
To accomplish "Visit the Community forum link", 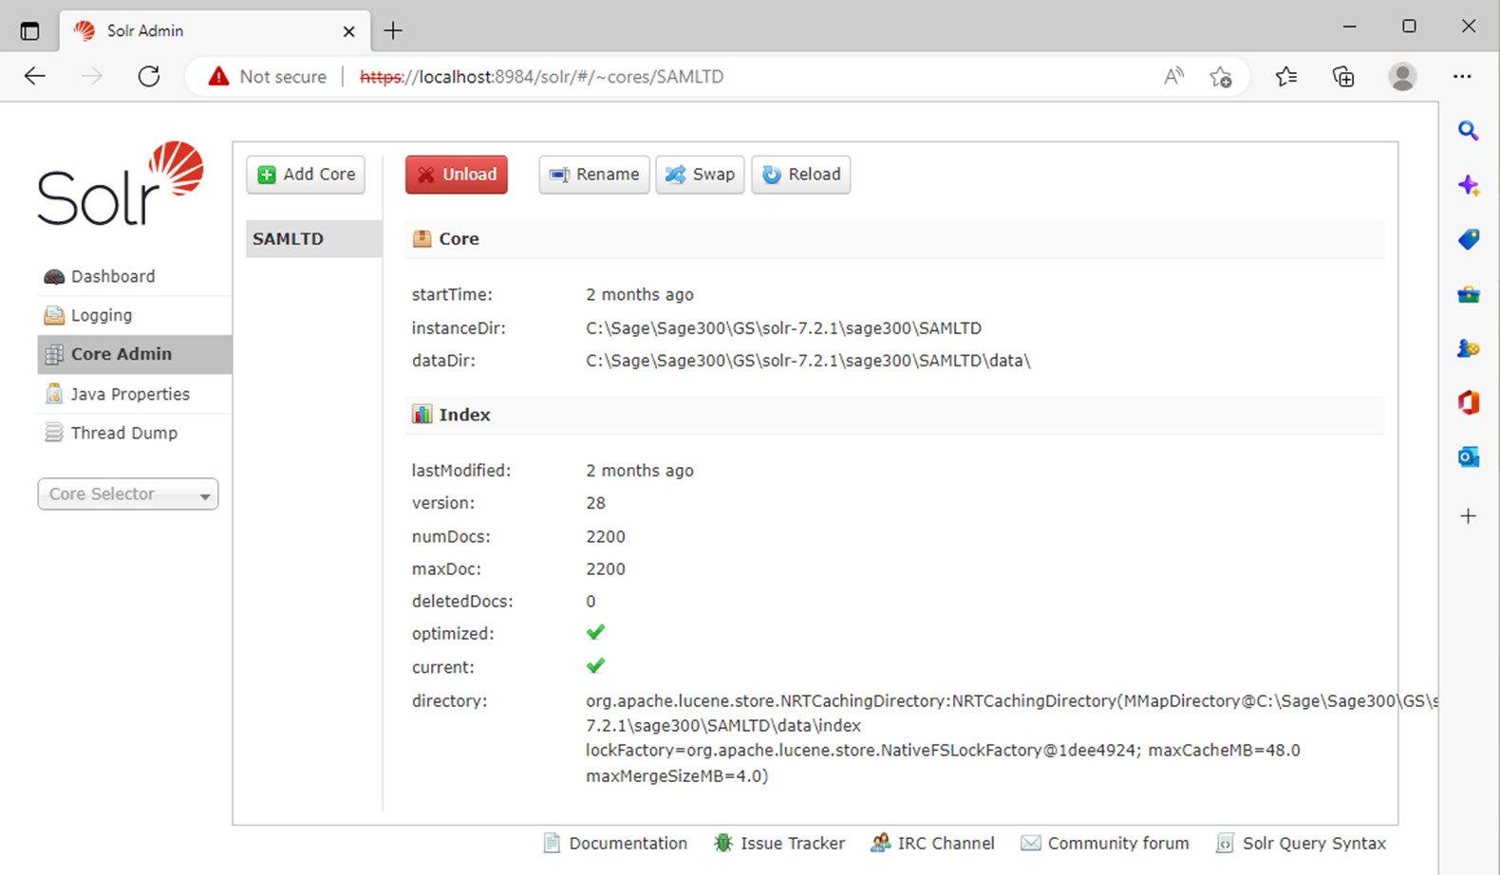I will pyautogui.click(x=1116, y=843).
